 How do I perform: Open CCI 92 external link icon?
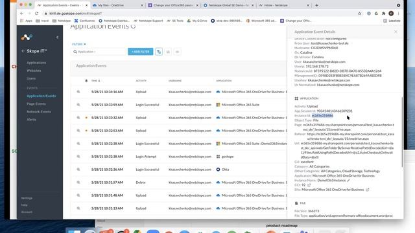click(309, 185)
